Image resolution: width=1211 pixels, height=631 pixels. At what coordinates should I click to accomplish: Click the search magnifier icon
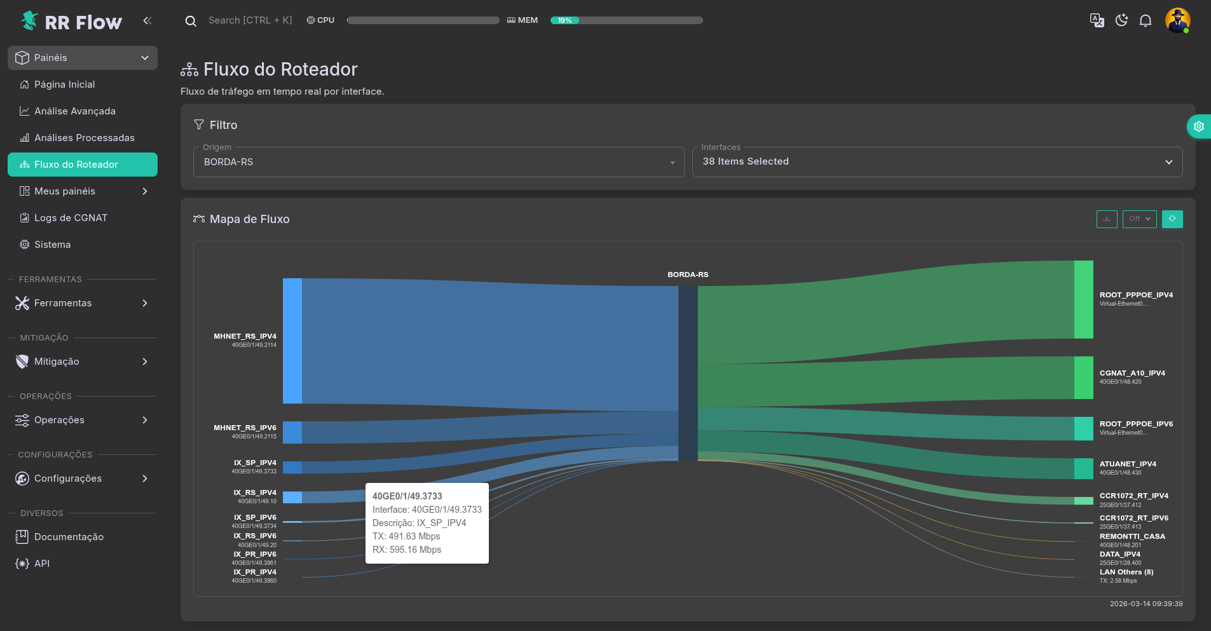coord(191,21)
